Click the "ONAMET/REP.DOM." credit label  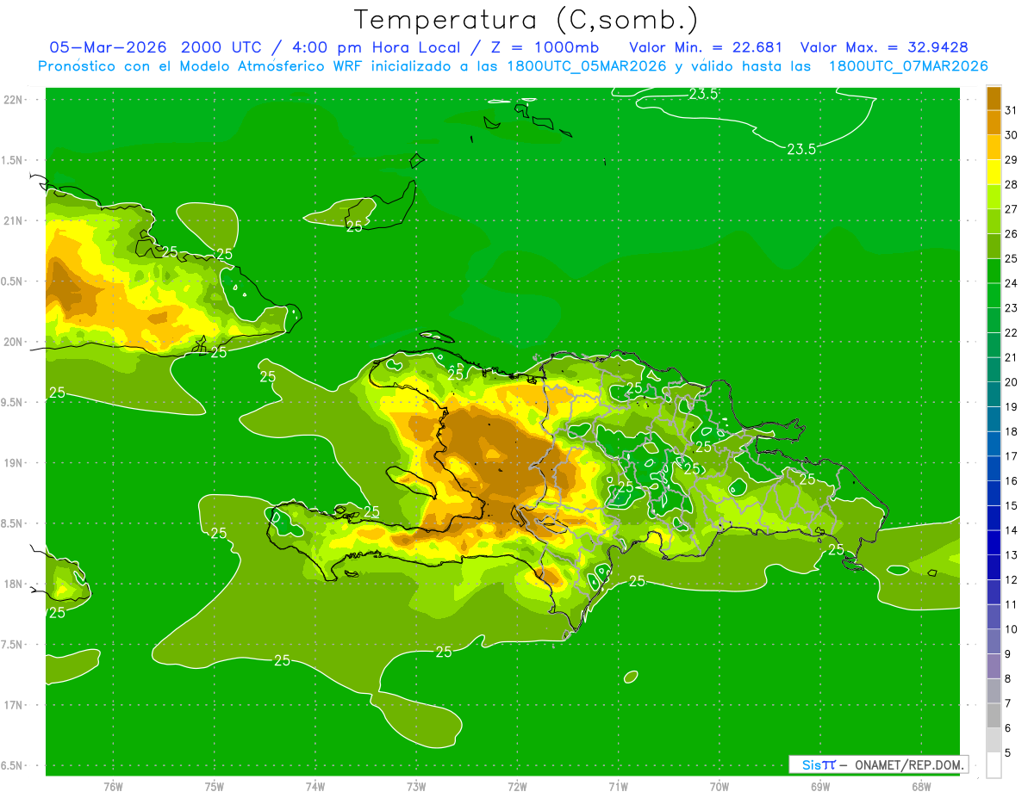908,764
